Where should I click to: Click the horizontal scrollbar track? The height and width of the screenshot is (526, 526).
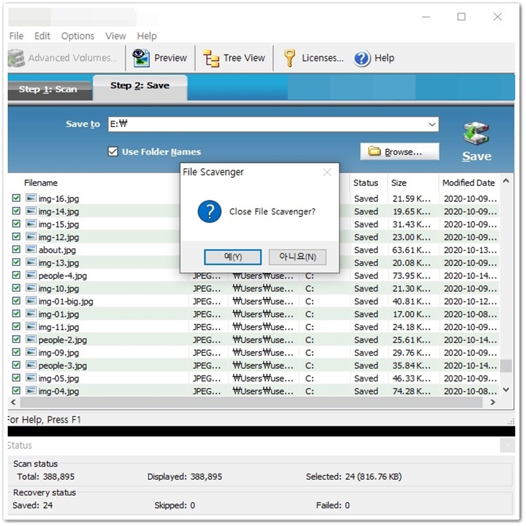pyautogui.click(x=251, y=402)
